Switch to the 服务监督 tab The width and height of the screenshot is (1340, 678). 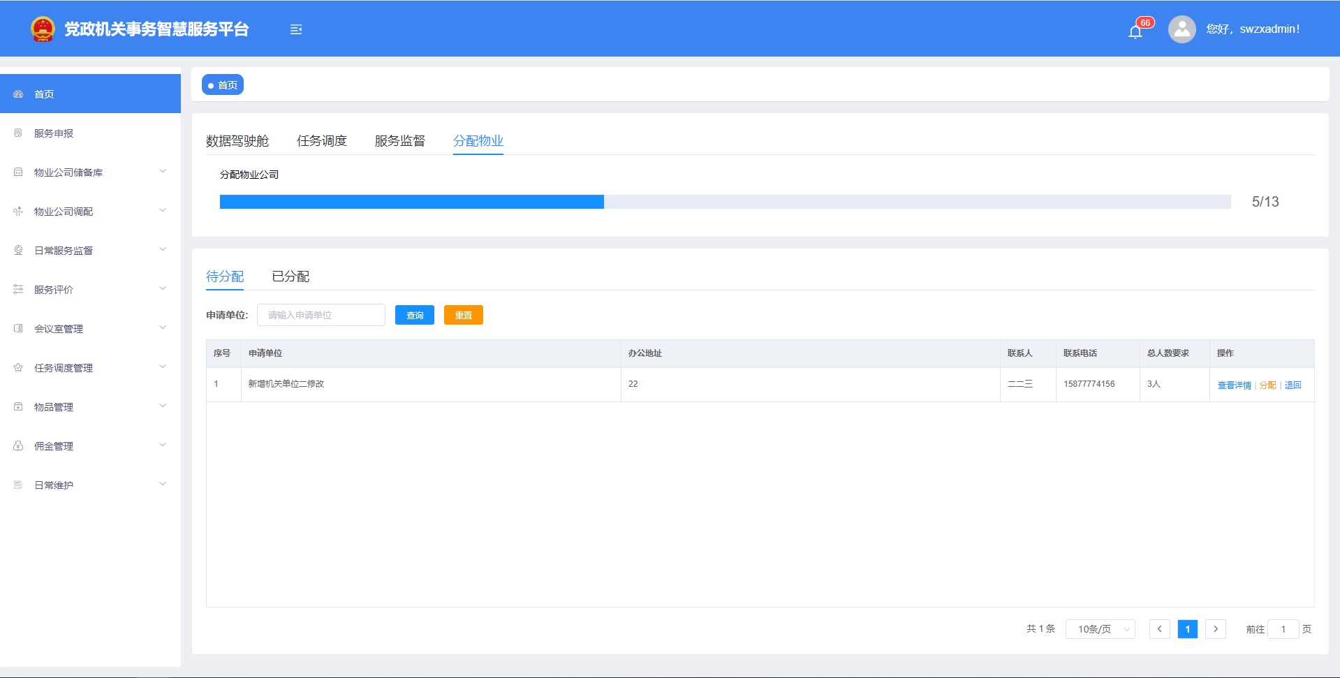399,141
